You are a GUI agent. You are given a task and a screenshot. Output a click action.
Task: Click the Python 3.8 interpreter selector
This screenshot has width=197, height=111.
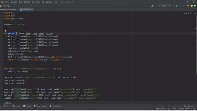point(189,109)
